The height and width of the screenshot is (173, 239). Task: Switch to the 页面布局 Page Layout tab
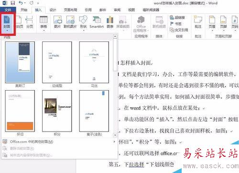tap(70, 10)
